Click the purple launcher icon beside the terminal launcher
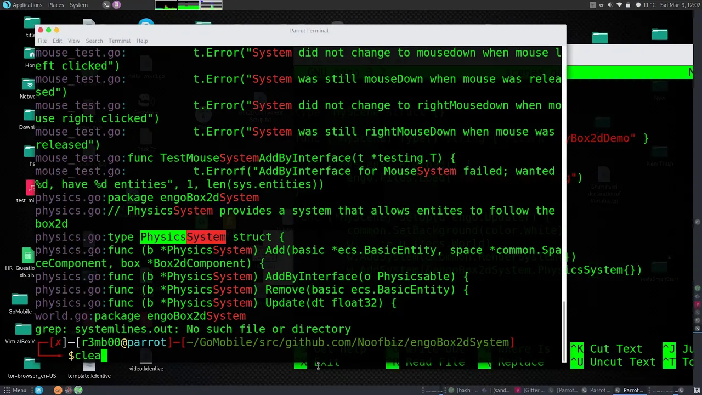Image resolution: width=702 pixels, height=395 pixels. tap(116, 5)
